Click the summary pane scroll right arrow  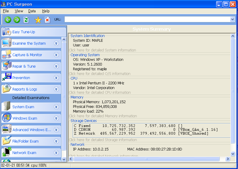228,159
